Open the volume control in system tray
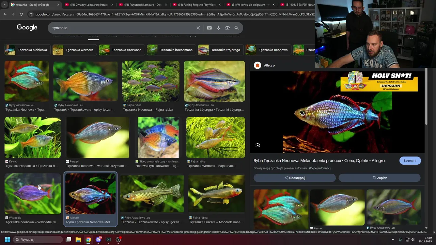436x245 pixels. click(413, 240)
